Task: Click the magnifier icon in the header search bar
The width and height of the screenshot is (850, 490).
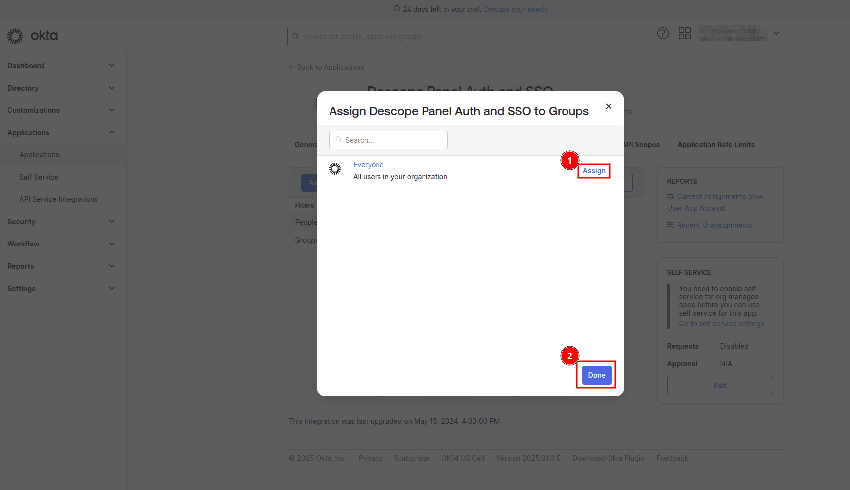Action: [296, 36]
